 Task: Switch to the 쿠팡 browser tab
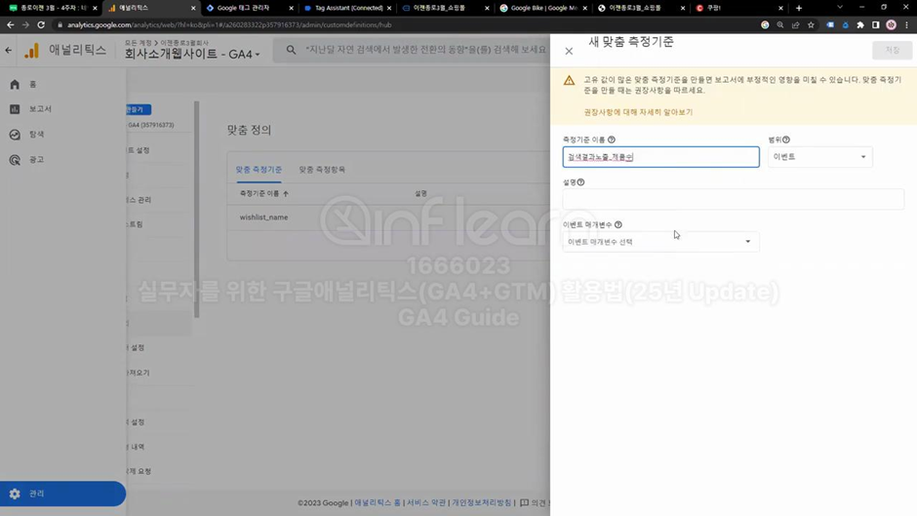pos(738,8)
